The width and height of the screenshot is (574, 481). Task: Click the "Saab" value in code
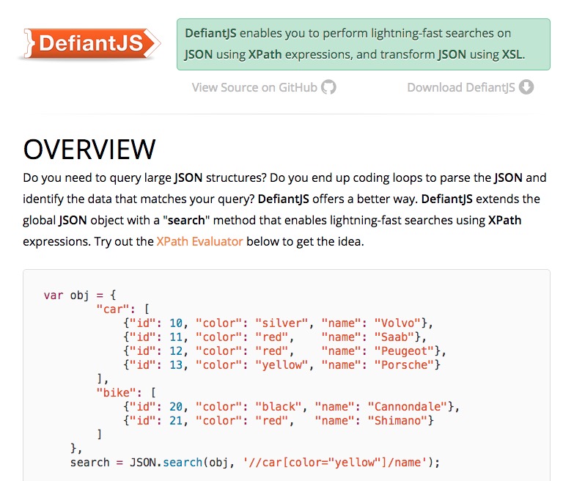394,337
